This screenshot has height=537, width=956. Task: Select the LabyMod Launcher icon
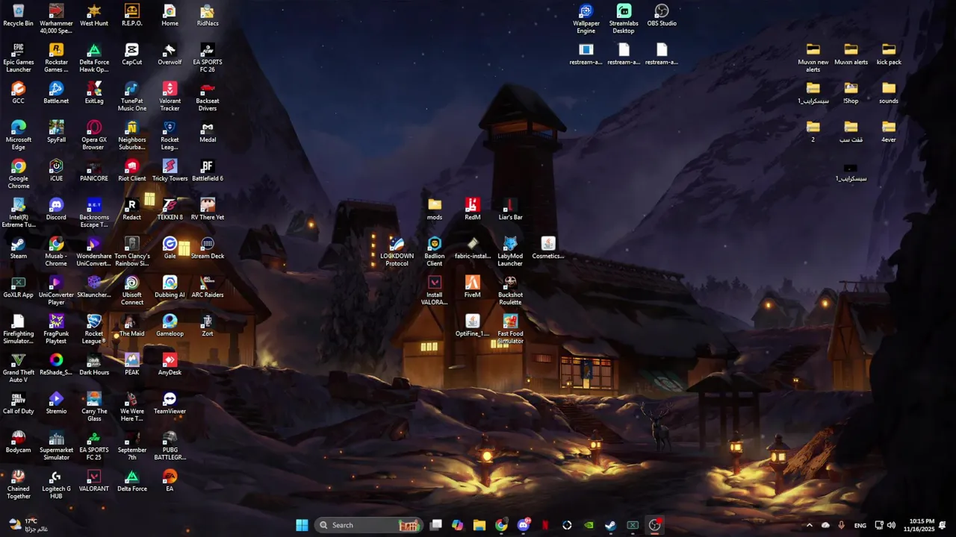coord(510,252)
